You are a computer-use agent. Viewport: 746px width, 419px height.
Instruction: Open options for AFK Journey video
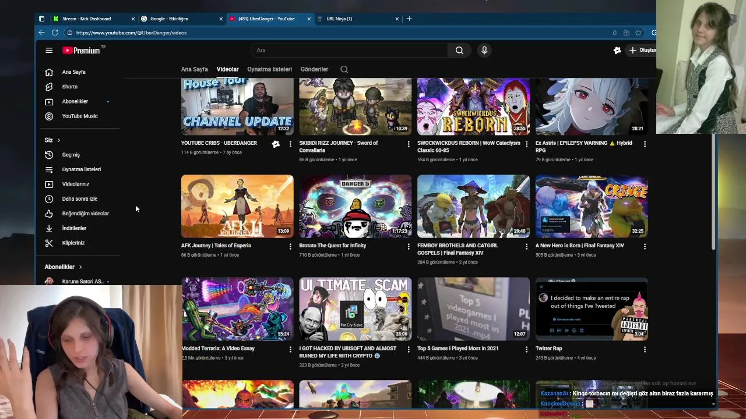pos(290,247)
